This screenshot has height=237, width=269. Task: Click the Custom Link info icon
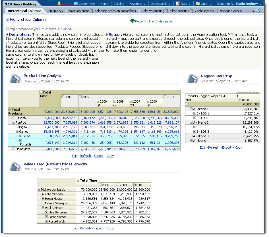[x=76, y=4]
